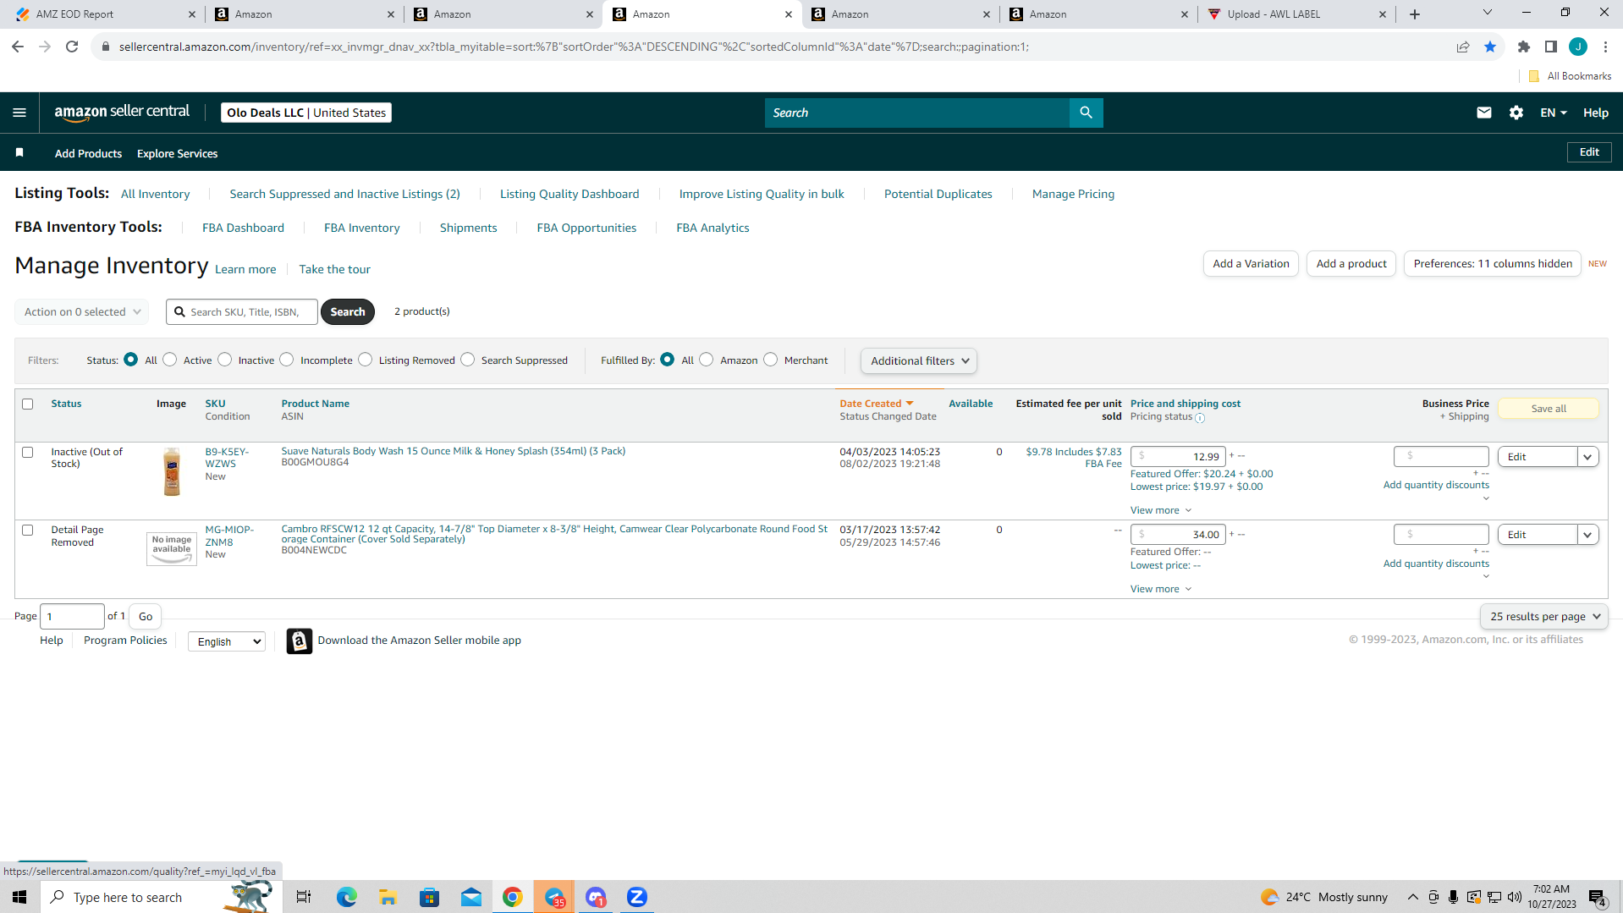Image resolution: width=1623 pixels, height=913 pixels.
Task: Open the Seller Central hamburger menu
Action: [19, 113]
